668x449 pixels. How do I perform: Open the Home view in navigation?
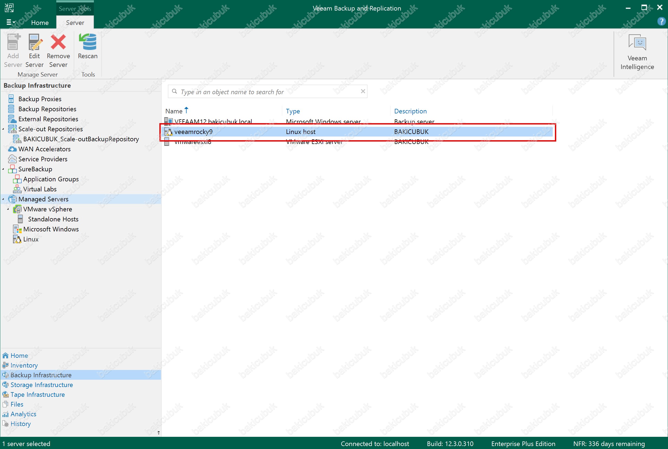pos(19,355)
